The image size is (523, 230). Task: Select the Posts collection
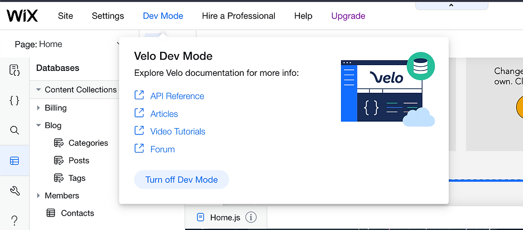click(79, 160)
